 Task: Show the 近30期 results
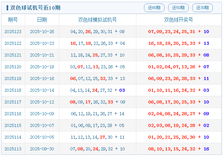pos(202,8)
